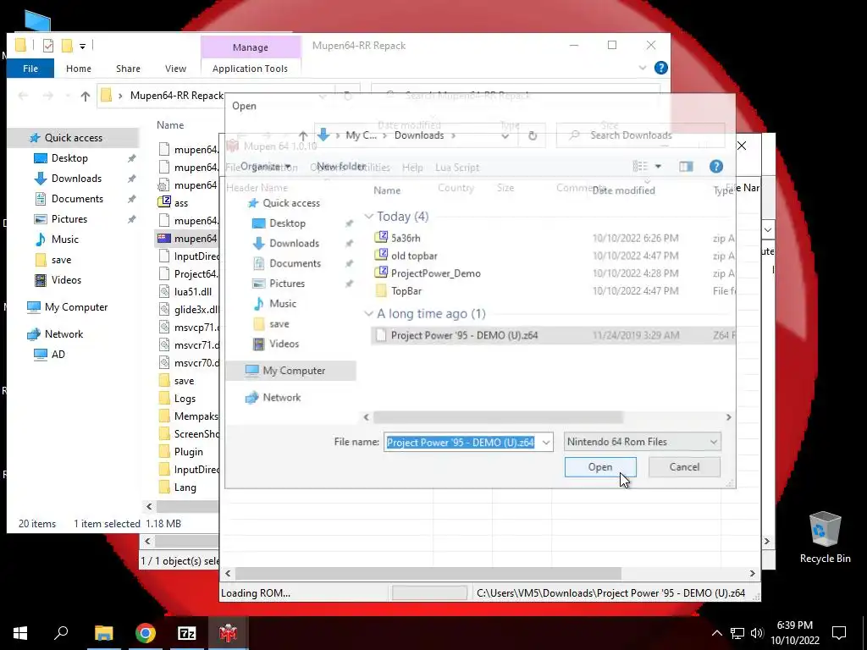Screen dimensions: 867x650
Task: Select Desktop in Explorer Quick access
Action: point(69,158)
